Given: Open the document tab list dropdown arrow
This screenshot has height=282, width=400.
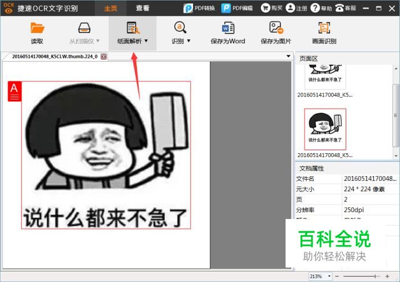Looking at the screenshot, I should coord(288,56).
